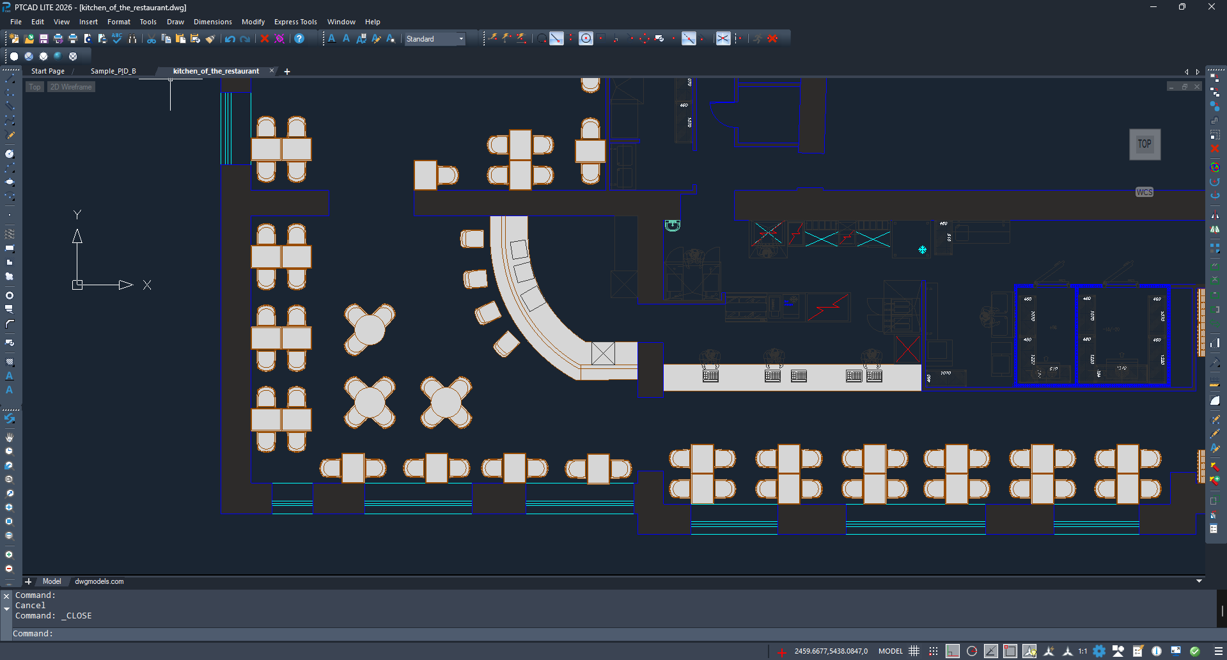Viewport: 1227px width, 660px height.
Task: Switch to the Sample_PID_B tab
Action: pyautogui.click(x=113, y=71)
